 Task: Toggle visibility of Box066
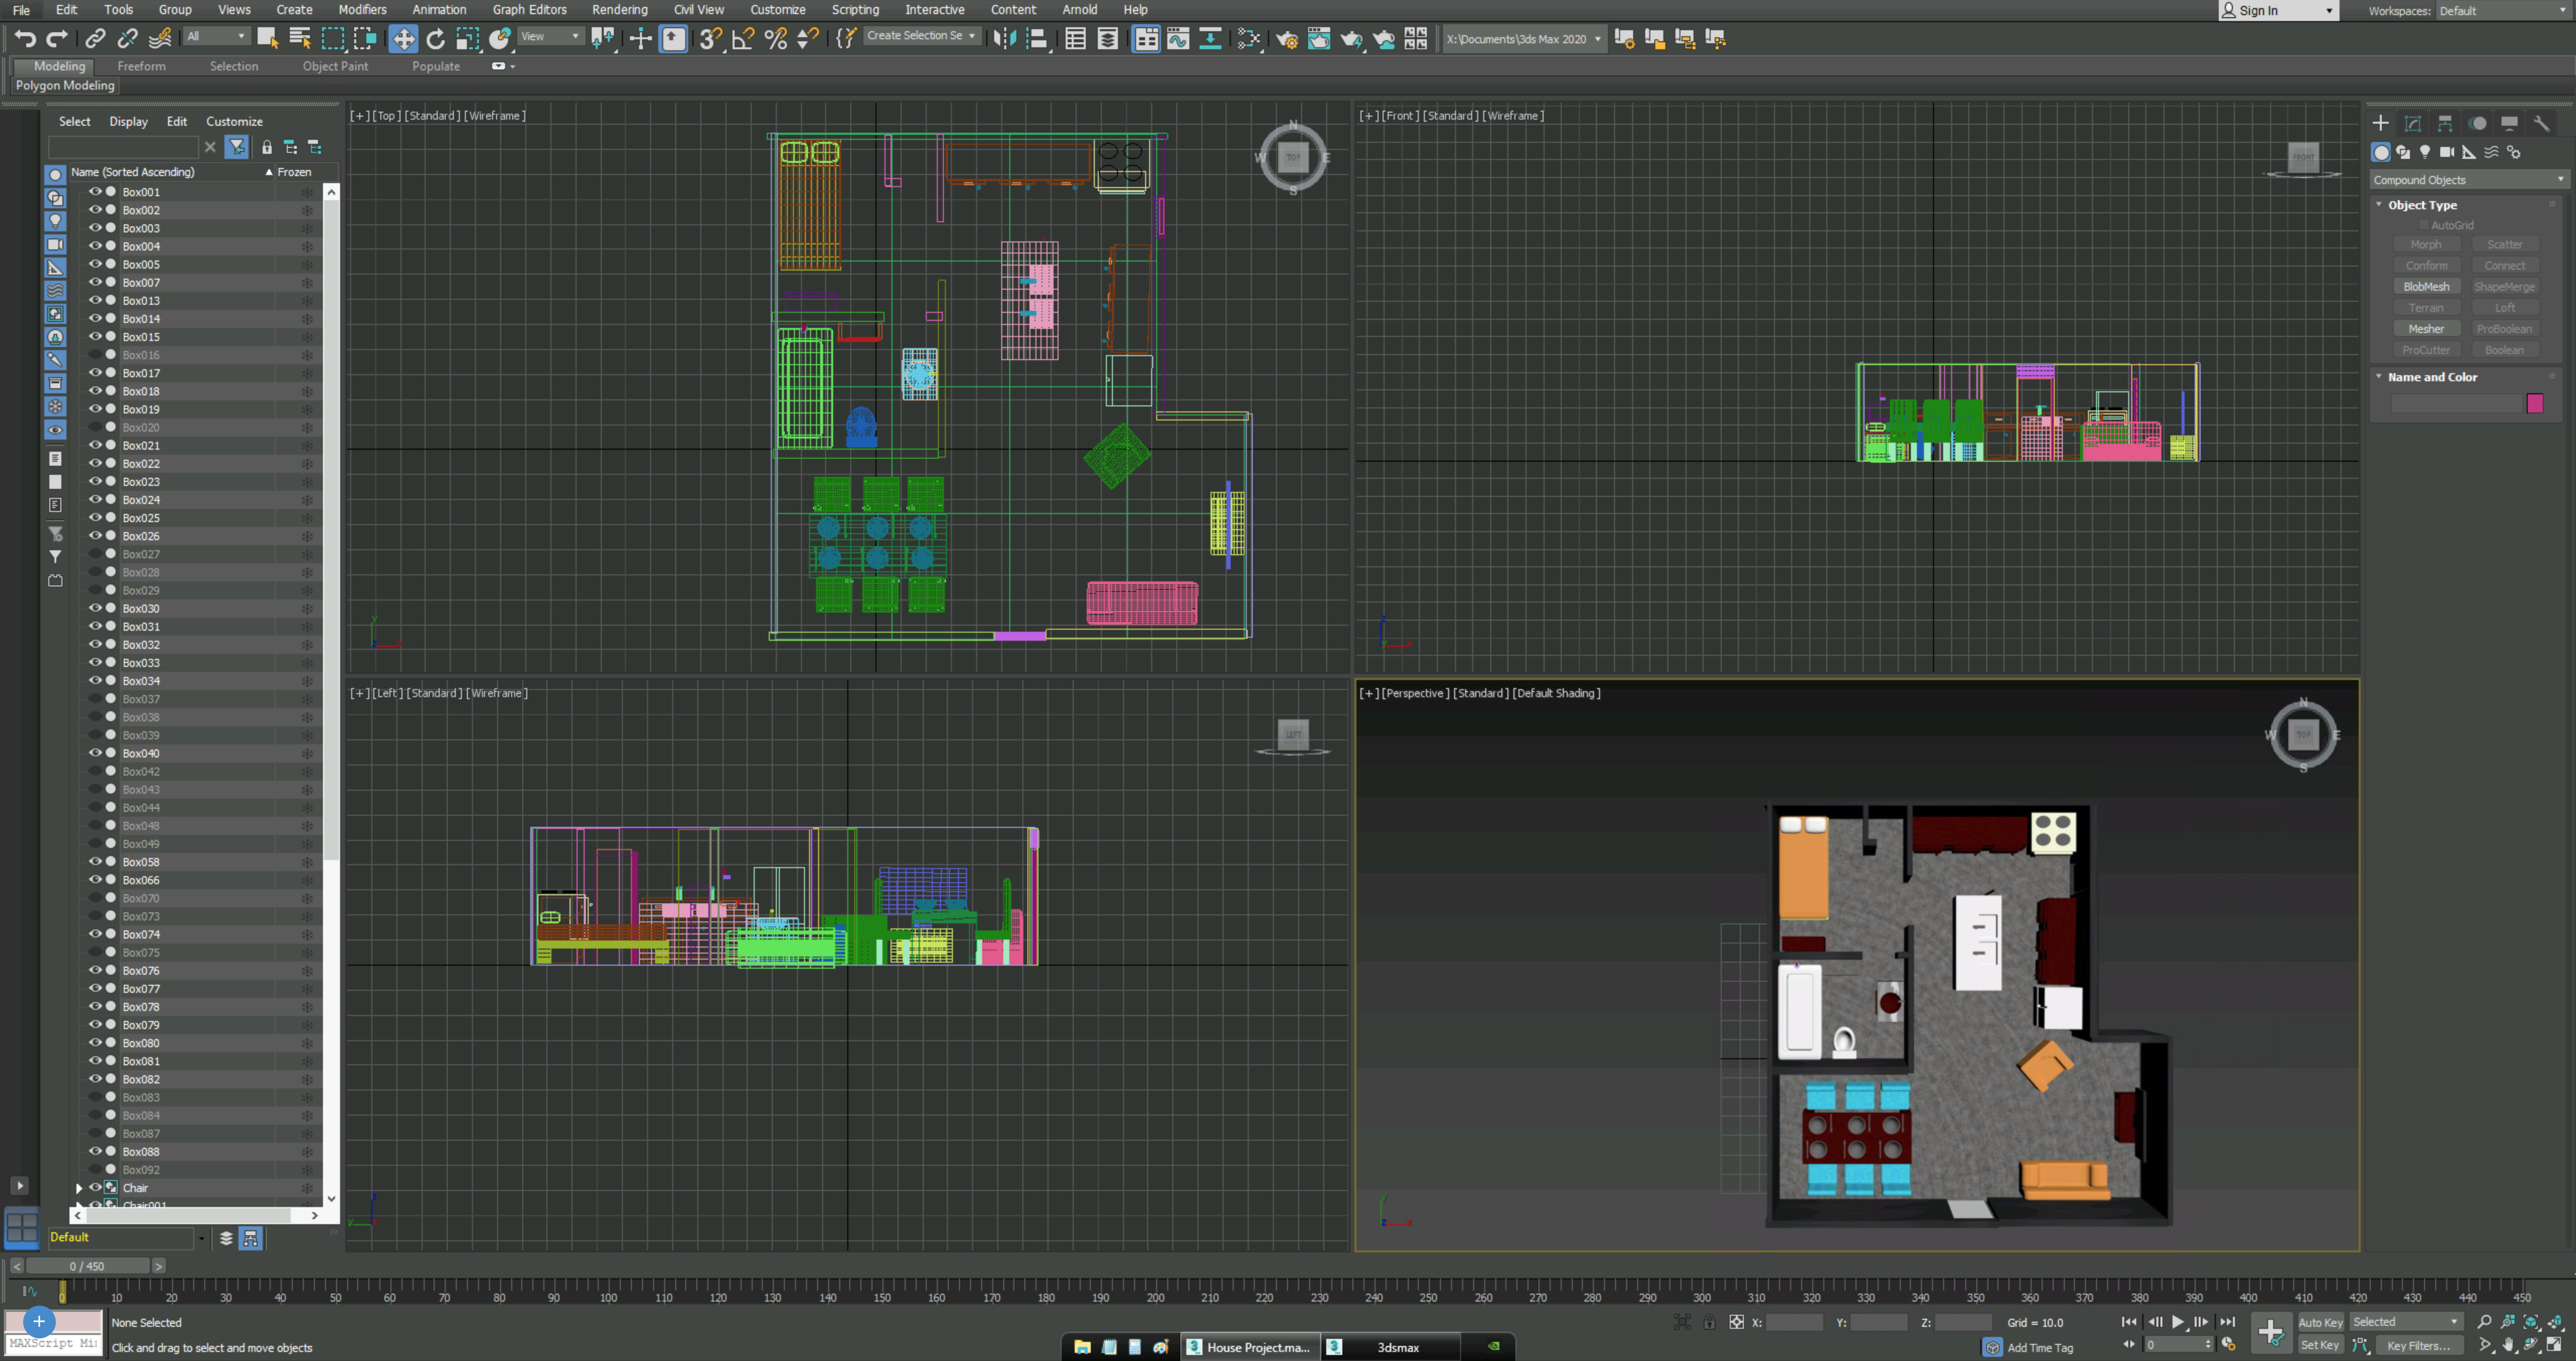[95, 879]
